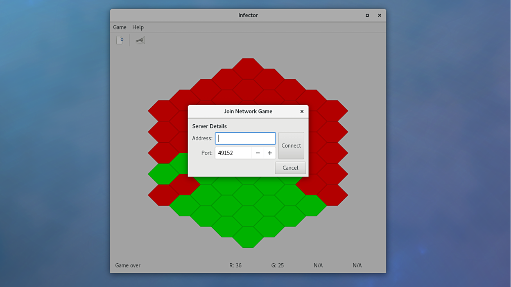
Task: Close the Join Network Game dialog
Action: 302,112
